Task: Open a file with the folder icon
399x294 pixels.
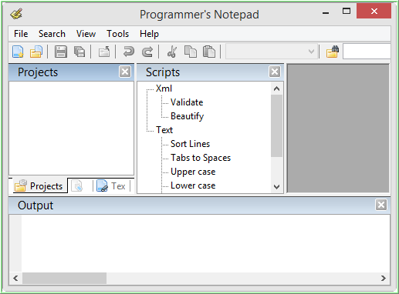Action: 36,52
